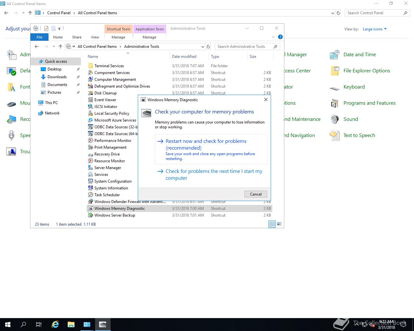Select Network in navigation pane
Viewport: 414px width, 331px height.
coord(52,113)
